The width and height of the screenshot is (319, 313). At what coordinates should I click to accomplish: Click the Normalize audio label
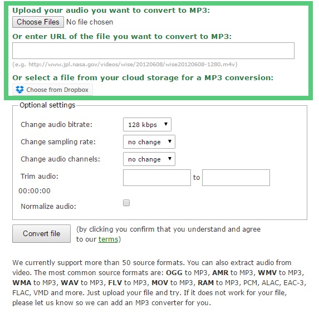pos(48,207)
